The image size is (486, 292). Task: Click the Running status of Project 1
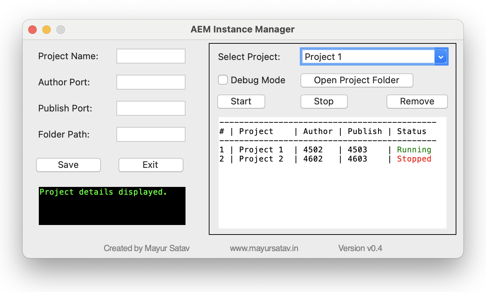click(x=414, y=150)
